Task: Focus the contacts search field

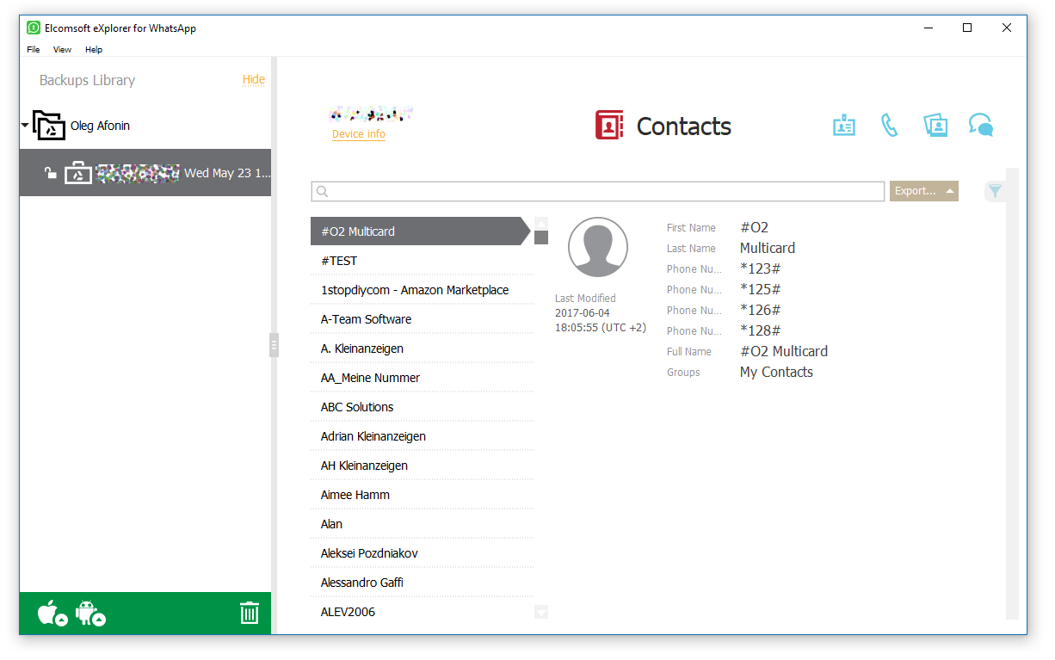Action: [x=598, y=191]
